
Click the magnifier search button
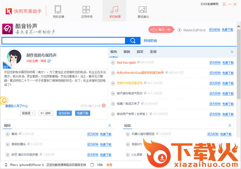click(x=132, y=40)
